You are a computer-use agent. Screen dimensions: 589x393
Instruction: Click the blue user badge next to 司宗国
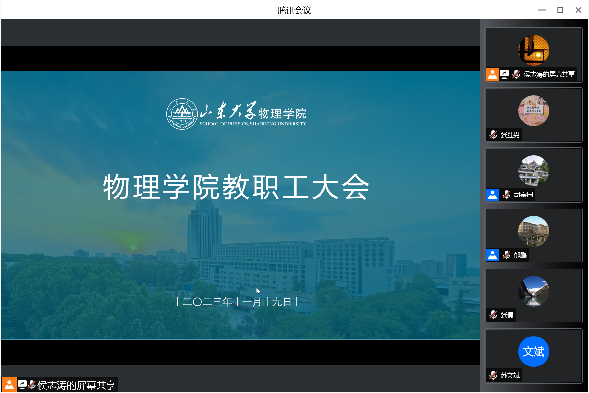(493, 195)
